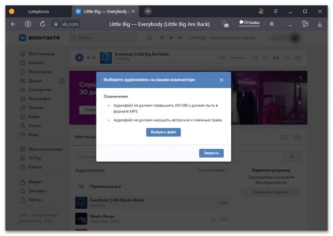333x236 pixels.
Task: Reload the page with refresh icon
Action: pos(42,24)
